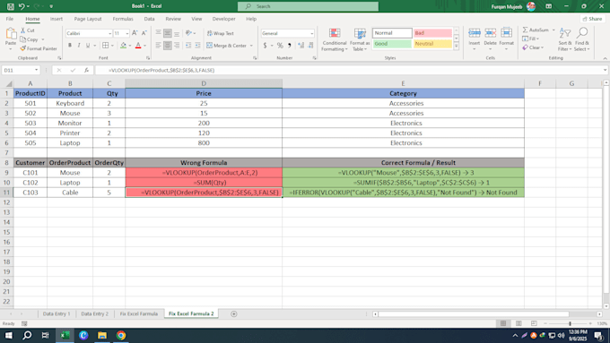Click the Format cells icon

click(506, 33)
